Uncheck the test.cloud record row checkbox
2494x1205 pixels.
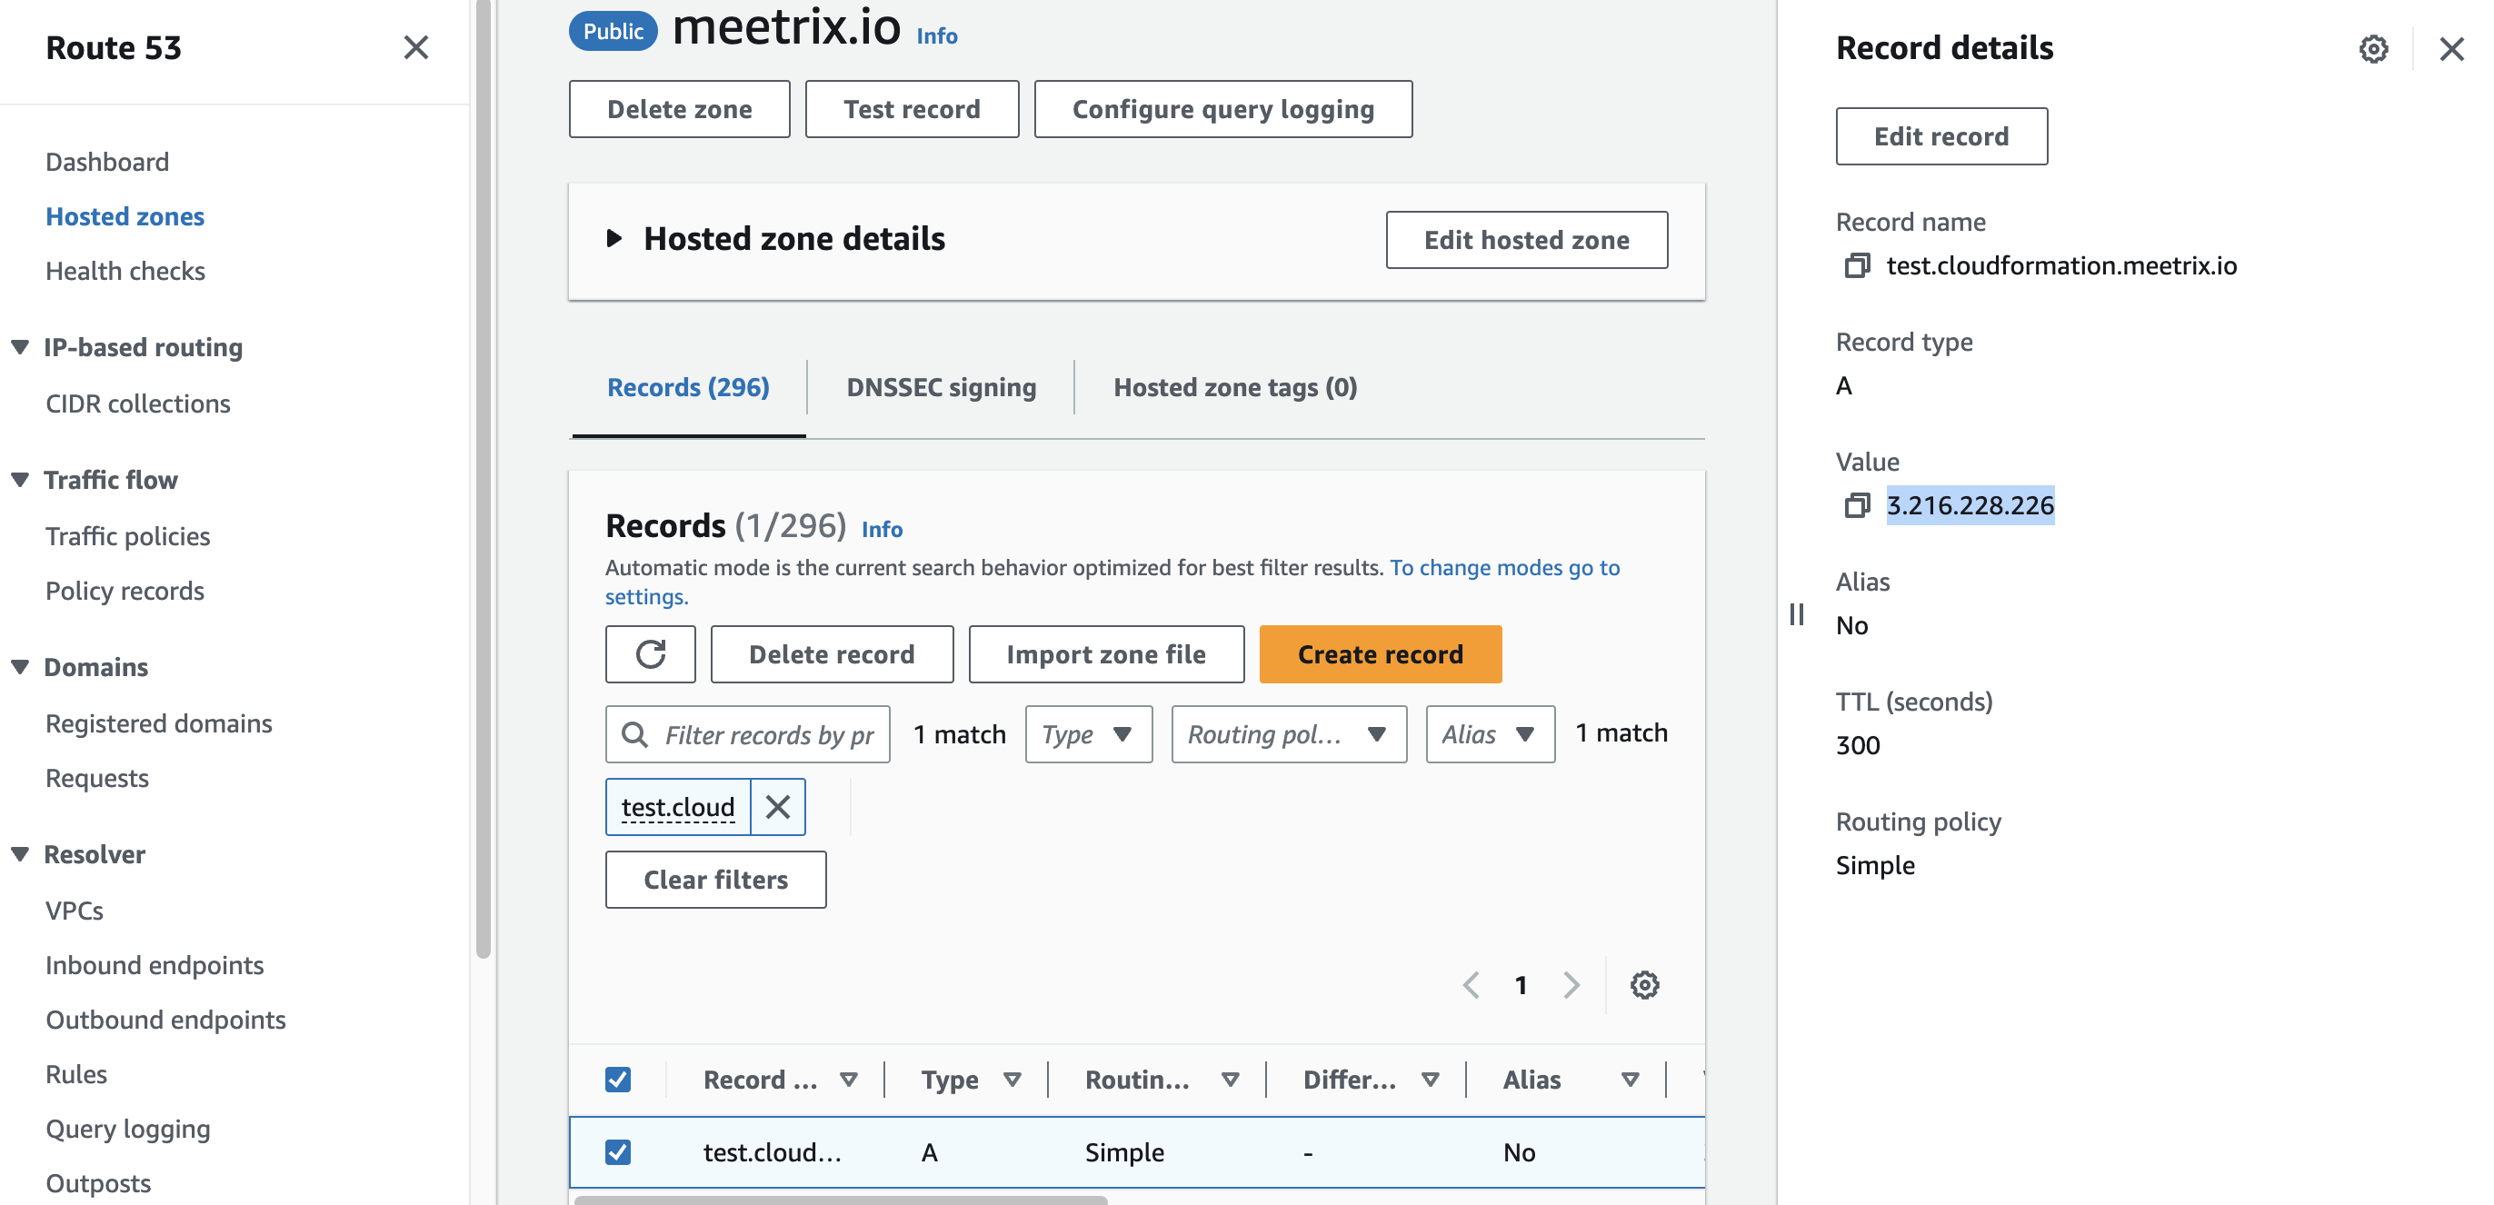point(618,1151)
